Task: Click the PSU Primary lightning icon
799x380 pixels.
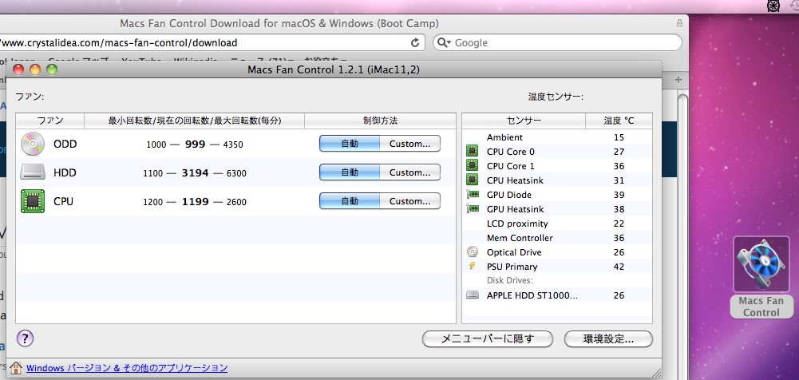Action: click(473, 266)
